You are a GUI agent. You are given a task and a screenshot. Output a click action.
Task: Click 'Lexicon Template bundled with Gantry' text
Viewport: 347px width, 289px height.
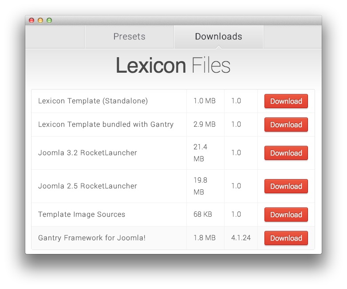point(106,125)
